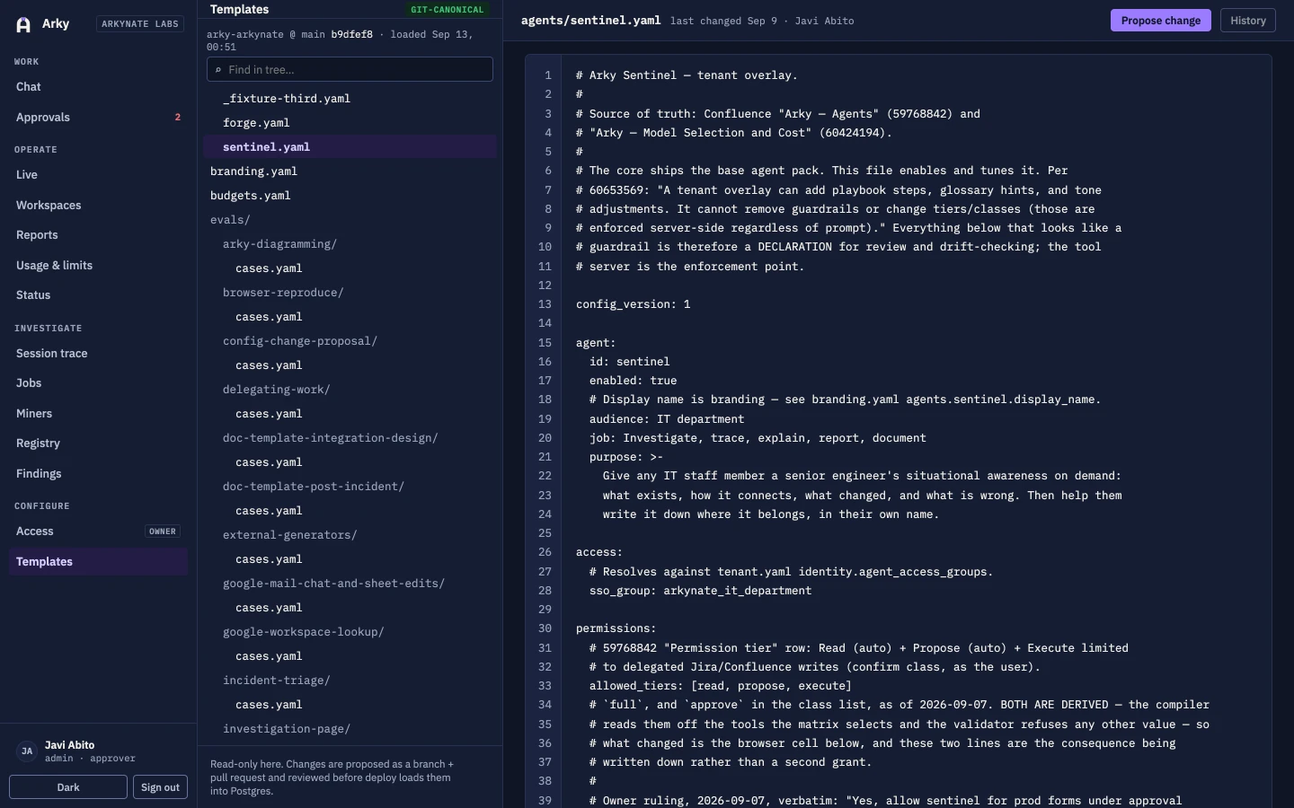The image size is (1294, 808).
Task: Open _fixture-third.yaml in the tree
Action: point(350,99)
